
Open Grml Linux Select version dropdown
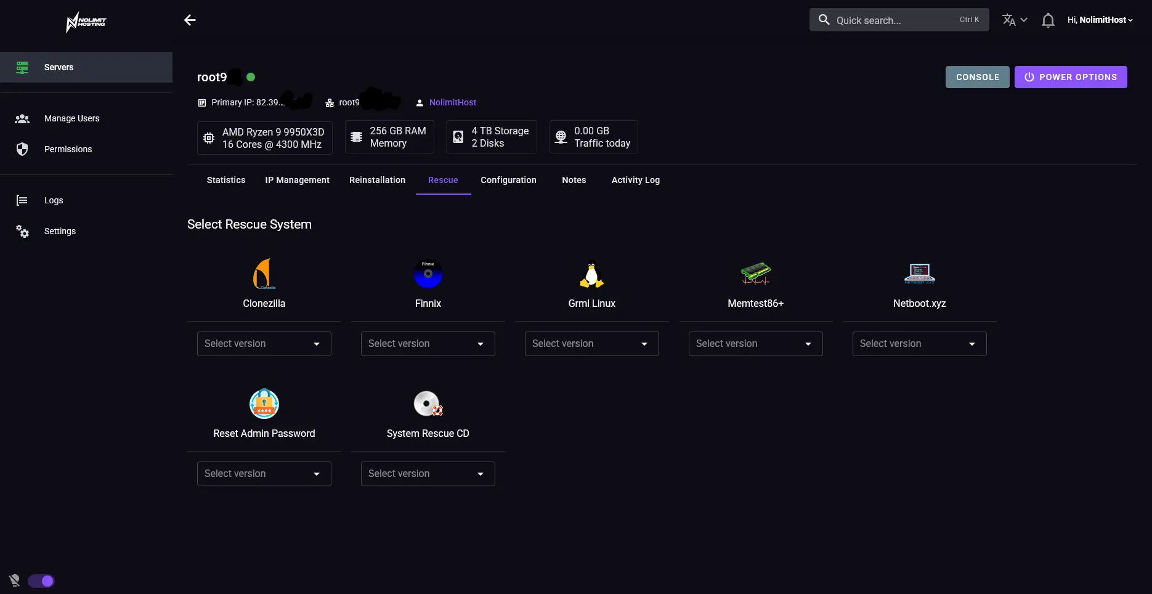(x=592, y=344)
